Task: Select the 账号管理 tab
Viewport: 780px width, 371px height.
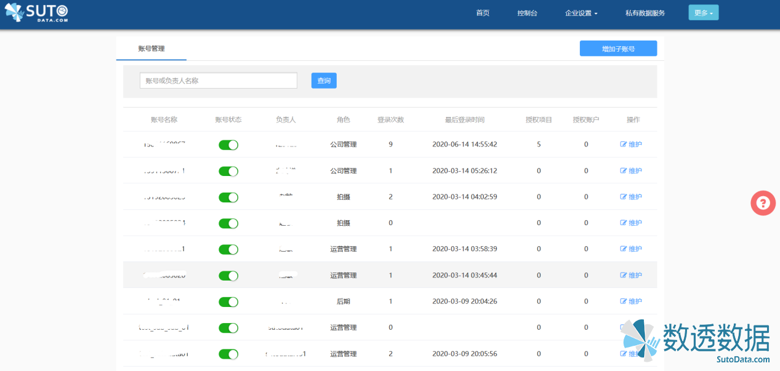Action: 151,49
